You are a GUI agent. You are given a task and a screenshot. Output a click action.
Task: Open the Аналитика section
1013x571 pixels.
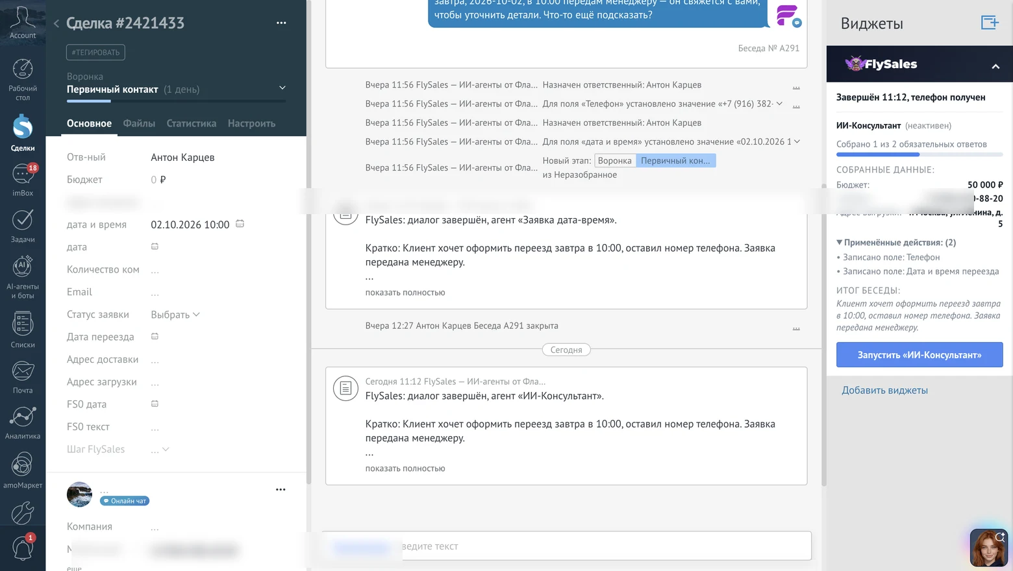[x=23, y=422]
